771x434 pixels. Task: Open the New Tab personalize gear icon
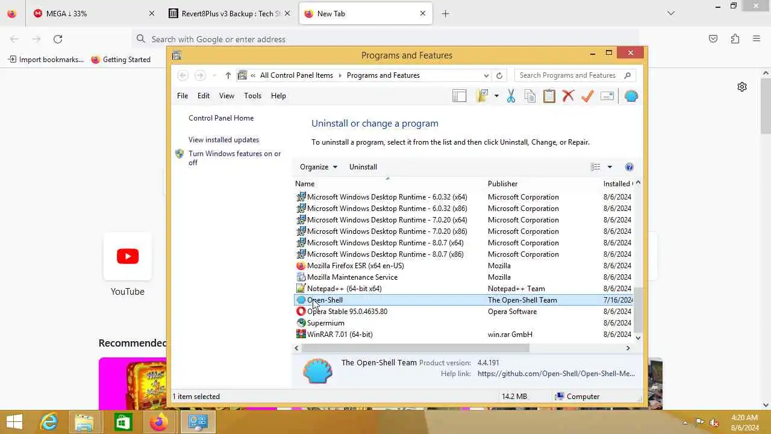tap(742, 87)
